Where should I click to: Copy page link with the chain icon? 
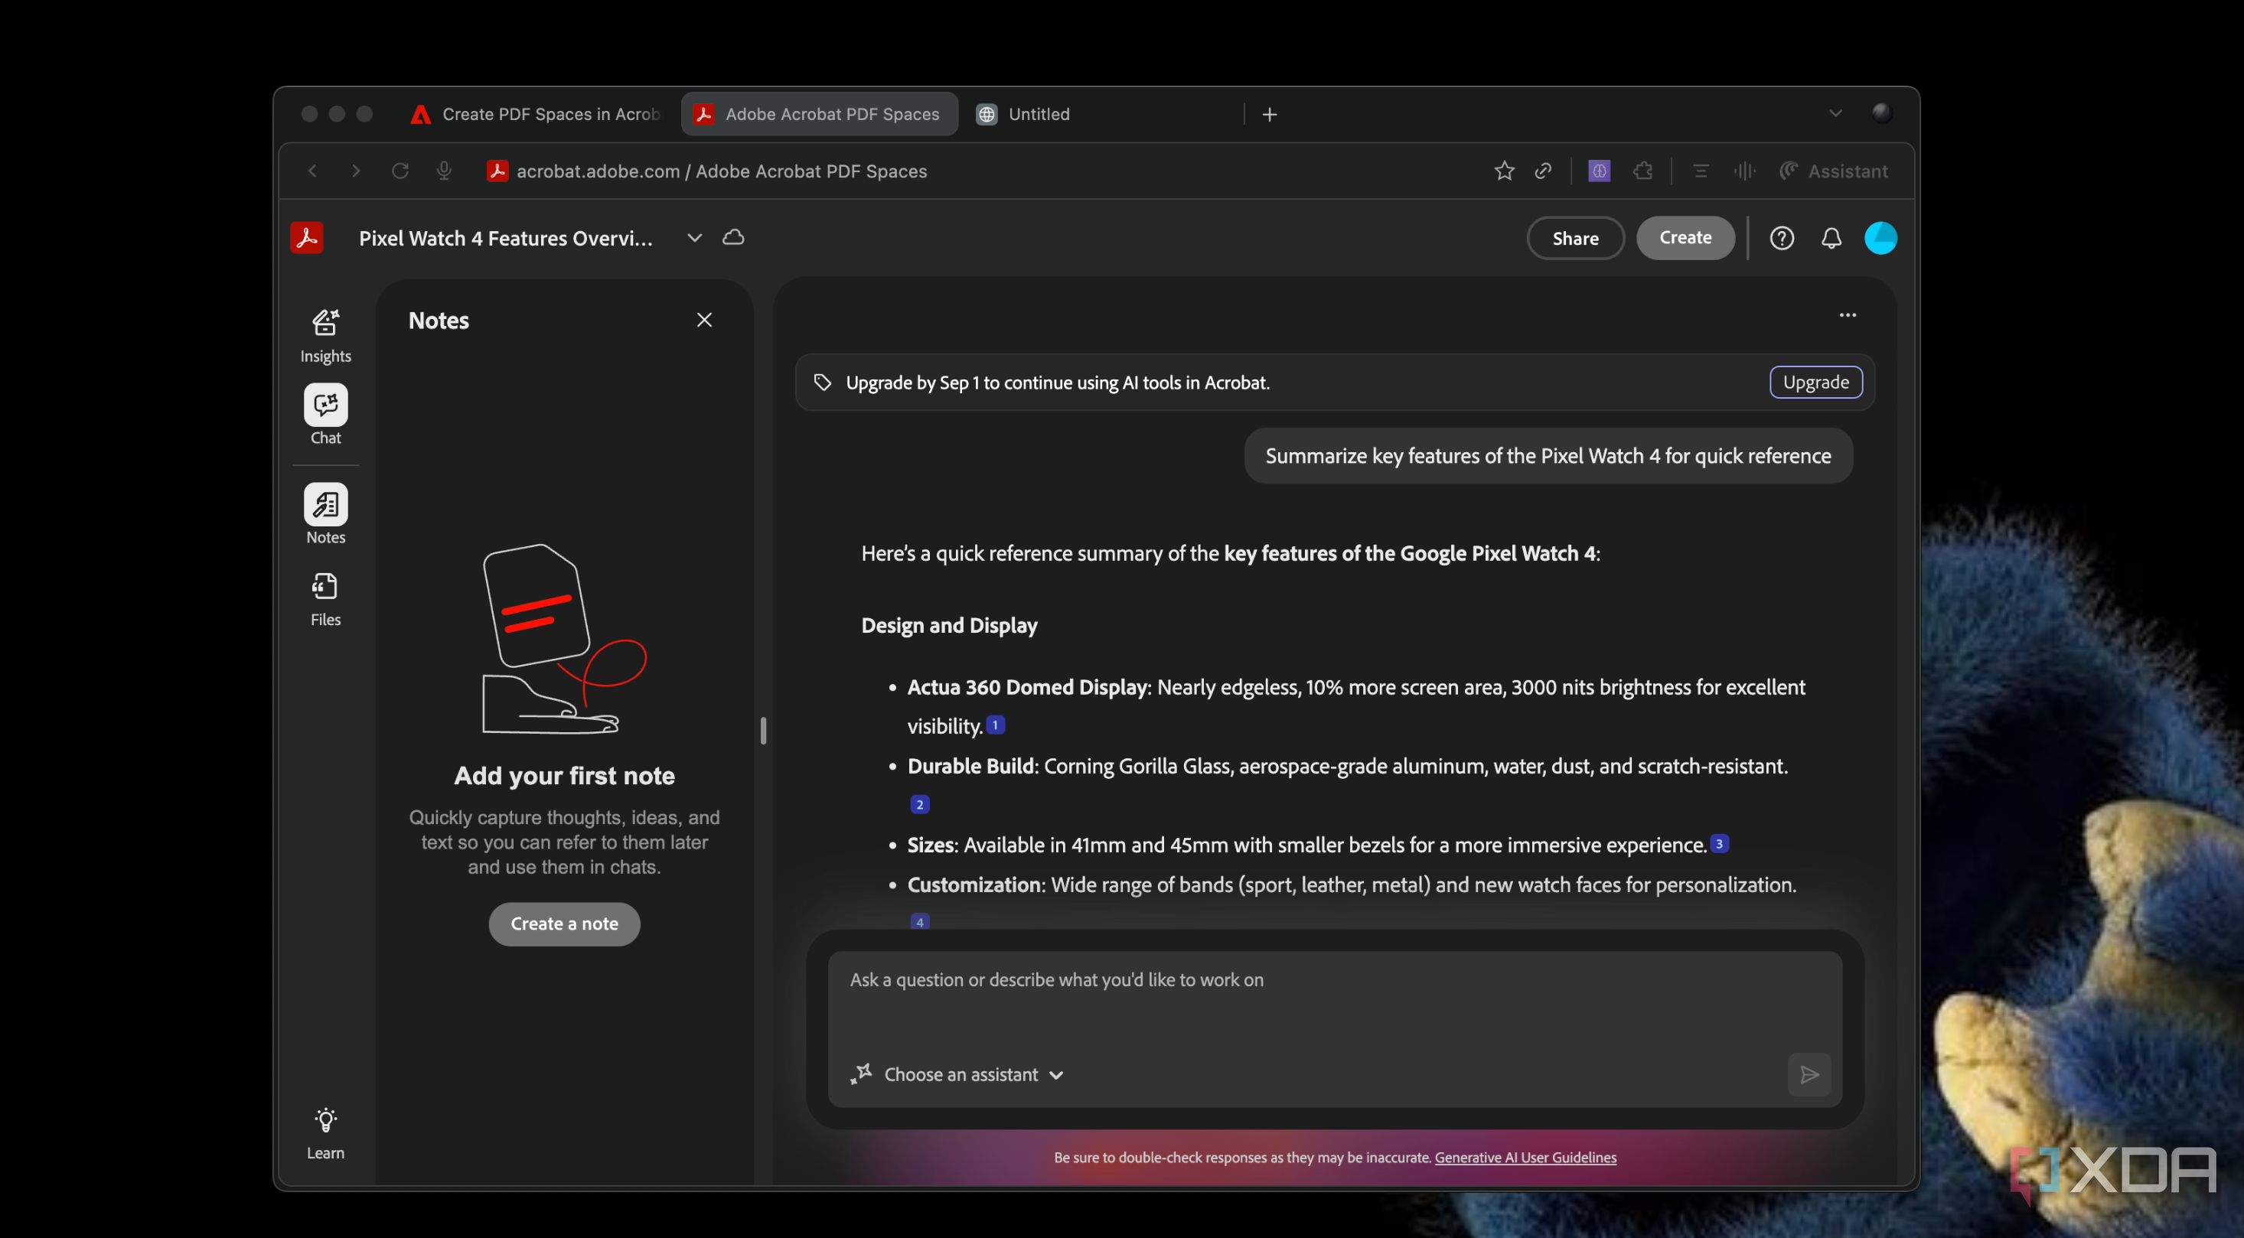coord(1543,171)
